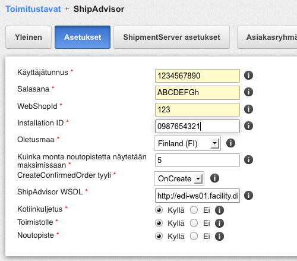Open the Asiakasryhmä tab

point(267,37)
